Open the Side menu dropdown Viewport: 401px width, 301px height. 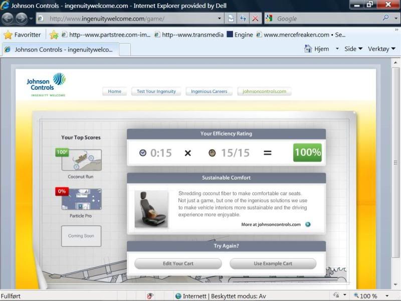pos(353,49)
